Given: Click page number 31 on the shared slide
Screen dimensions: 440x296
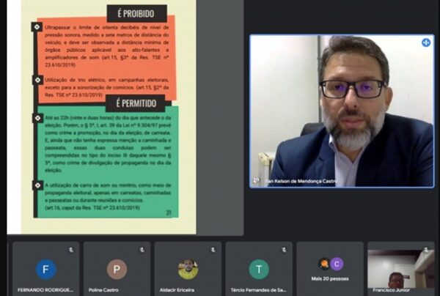Looking at the screenshot, I should click(168, 212).
